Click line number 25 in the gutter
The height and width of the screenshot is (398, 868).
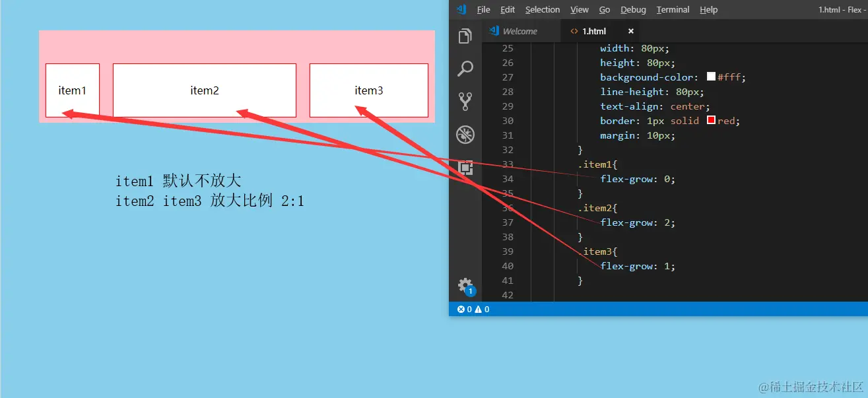tap(507, 48)
